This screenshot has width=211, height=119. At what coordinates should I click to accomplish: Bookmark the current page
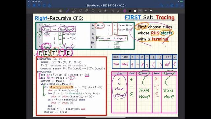tap(44, 6)
